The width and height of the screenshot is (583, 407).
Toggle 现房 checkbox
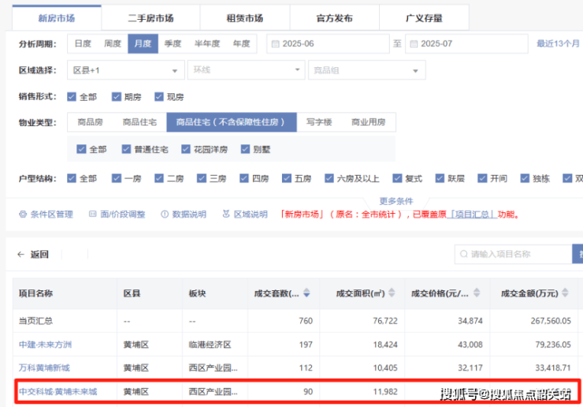tap(159, 97)
